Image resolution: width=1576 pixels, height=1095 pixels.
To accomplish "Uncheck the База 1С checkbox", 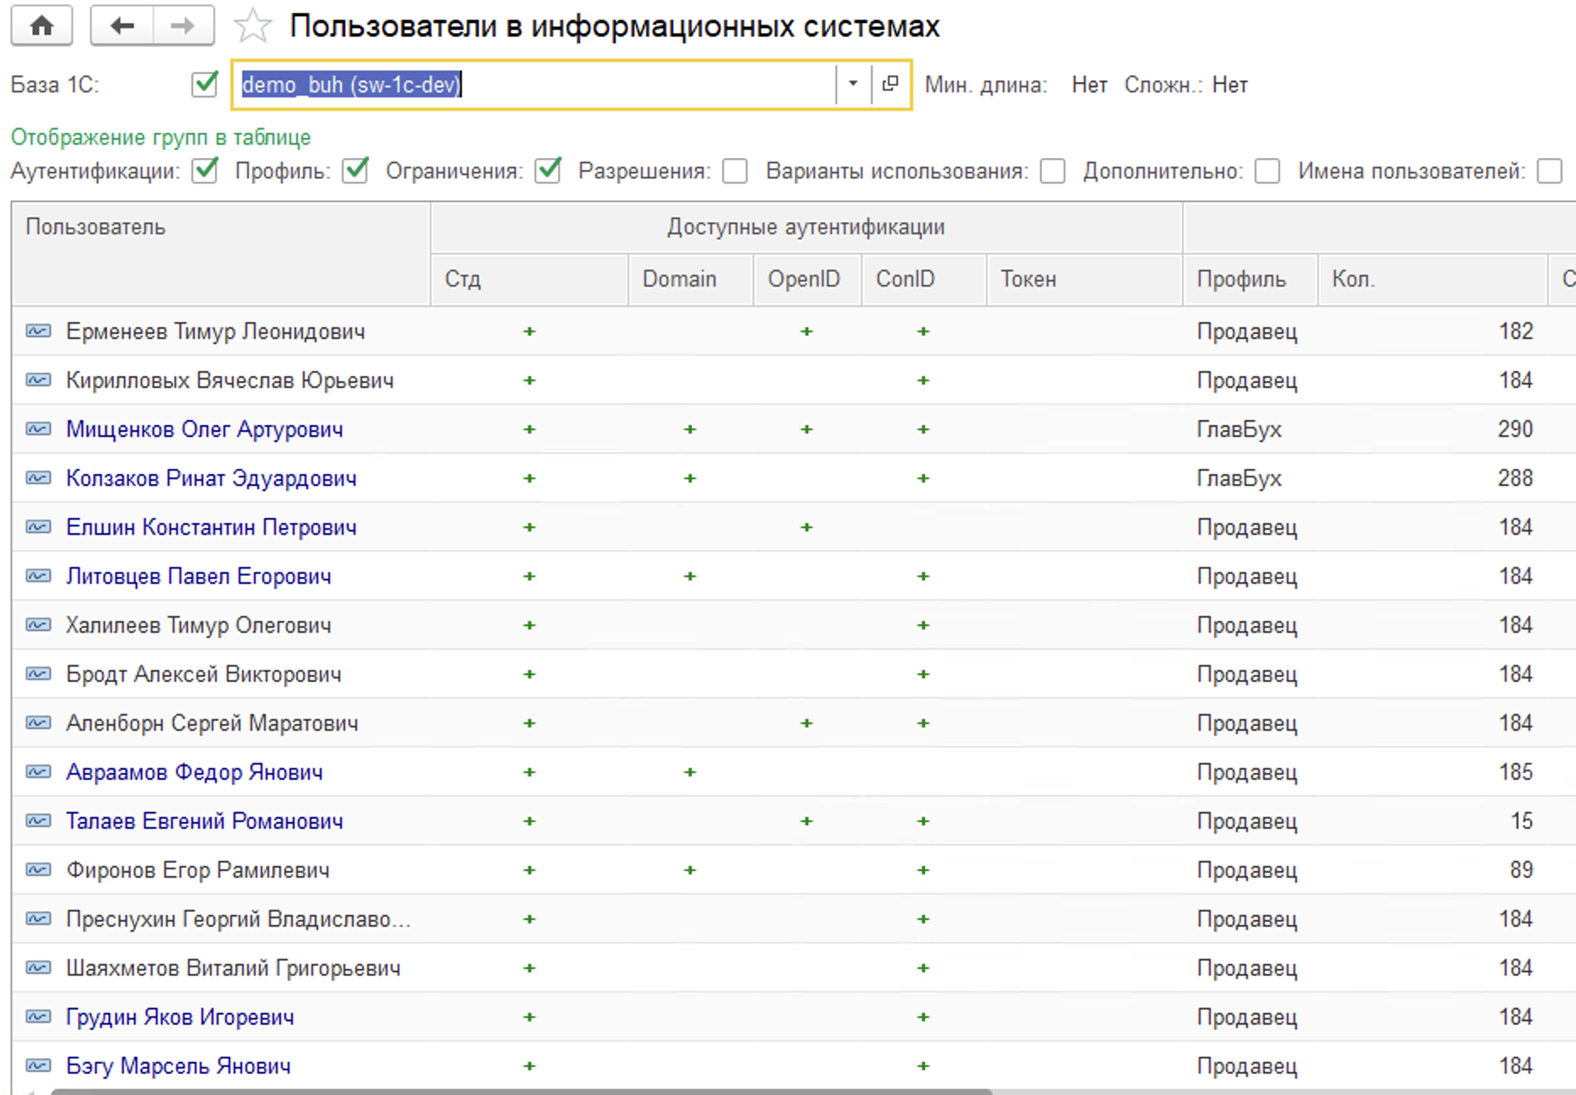I will pos(205,84).
